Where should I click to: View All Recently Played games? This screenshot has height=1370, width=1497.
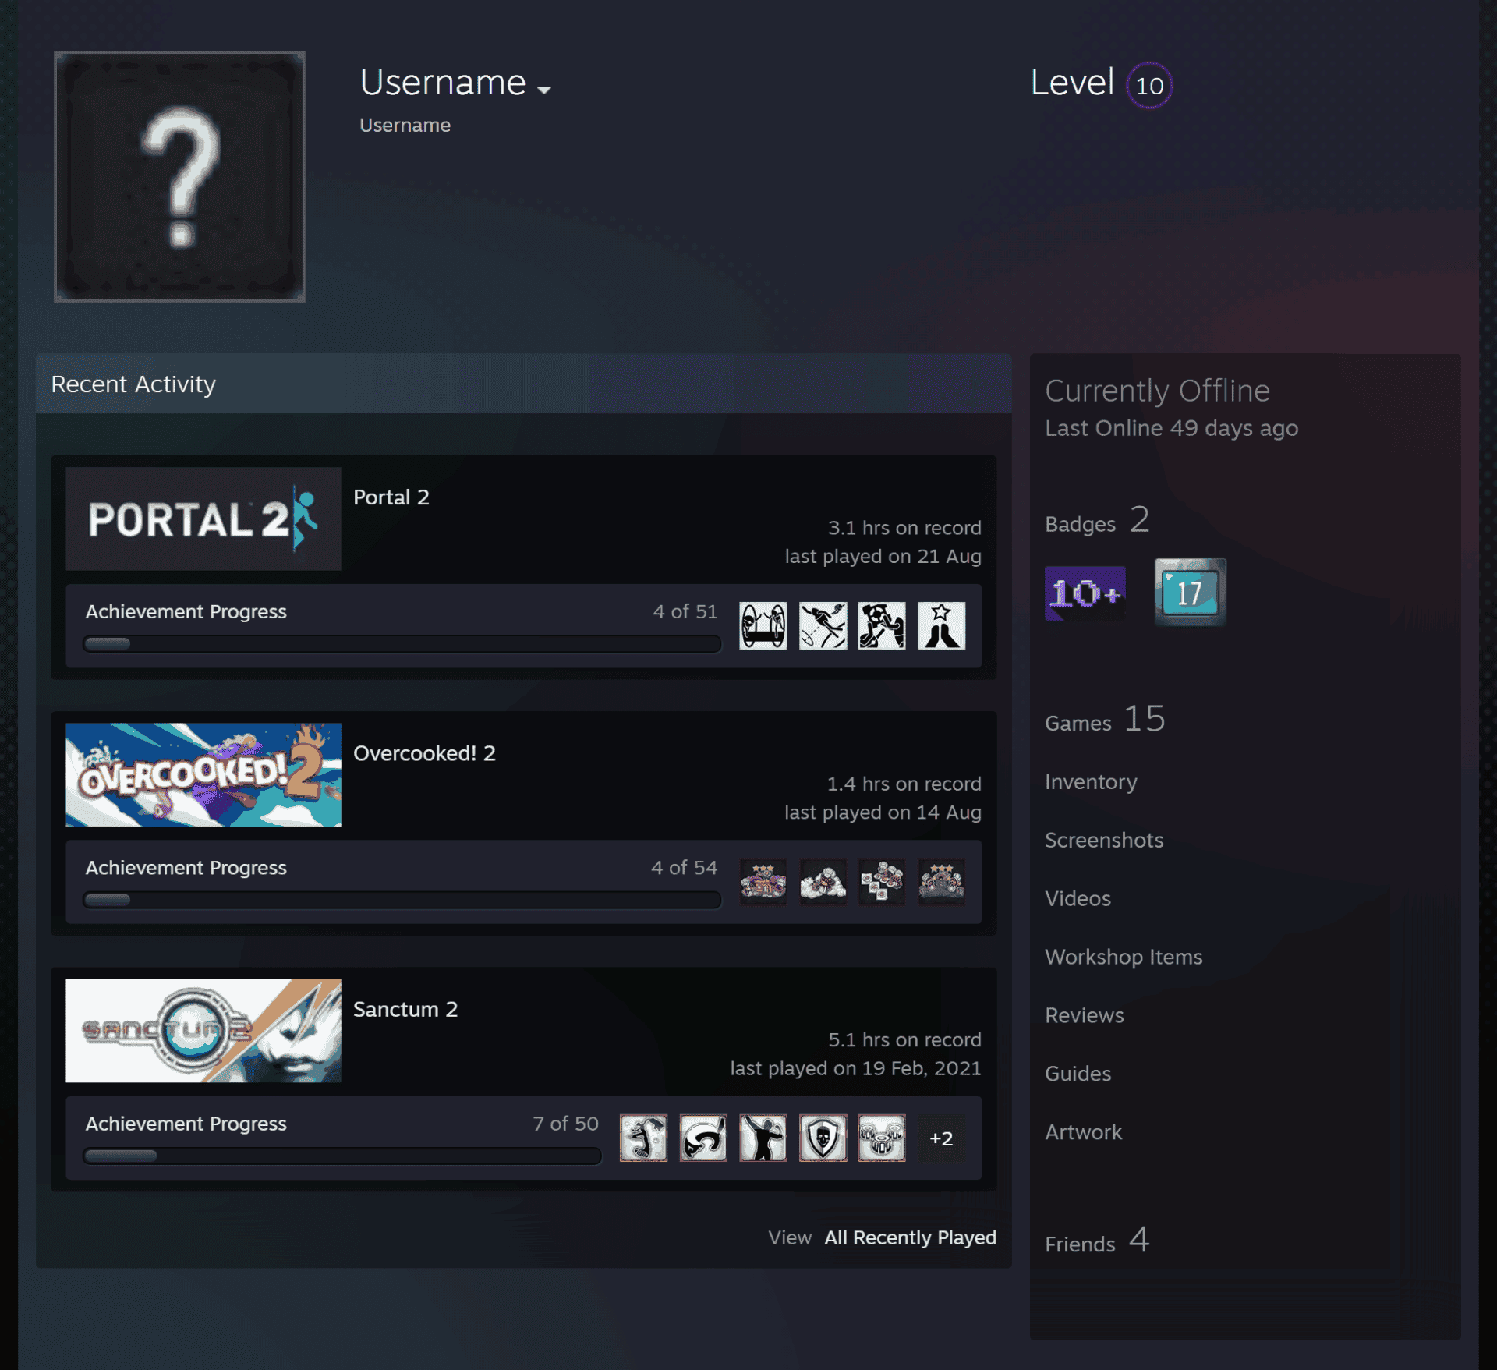tap(910, 1237)
